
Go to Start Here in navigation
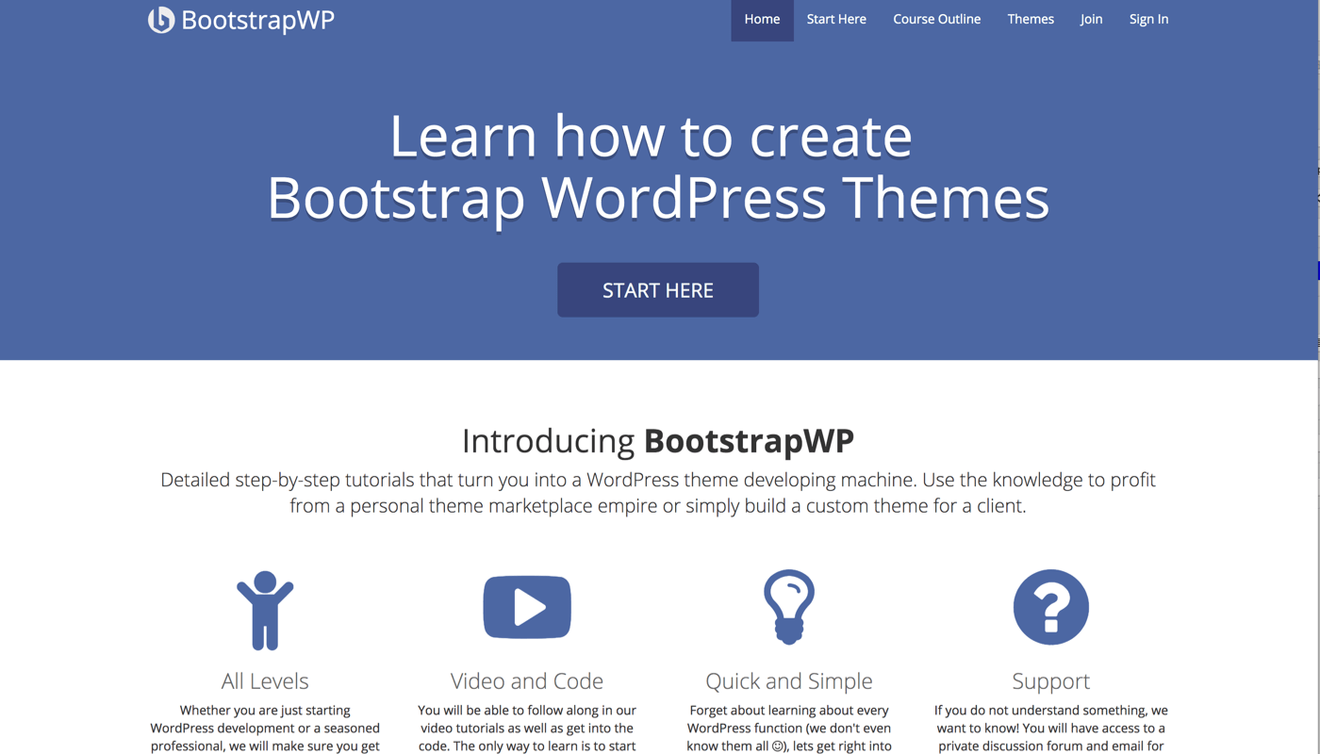[836, 20]
